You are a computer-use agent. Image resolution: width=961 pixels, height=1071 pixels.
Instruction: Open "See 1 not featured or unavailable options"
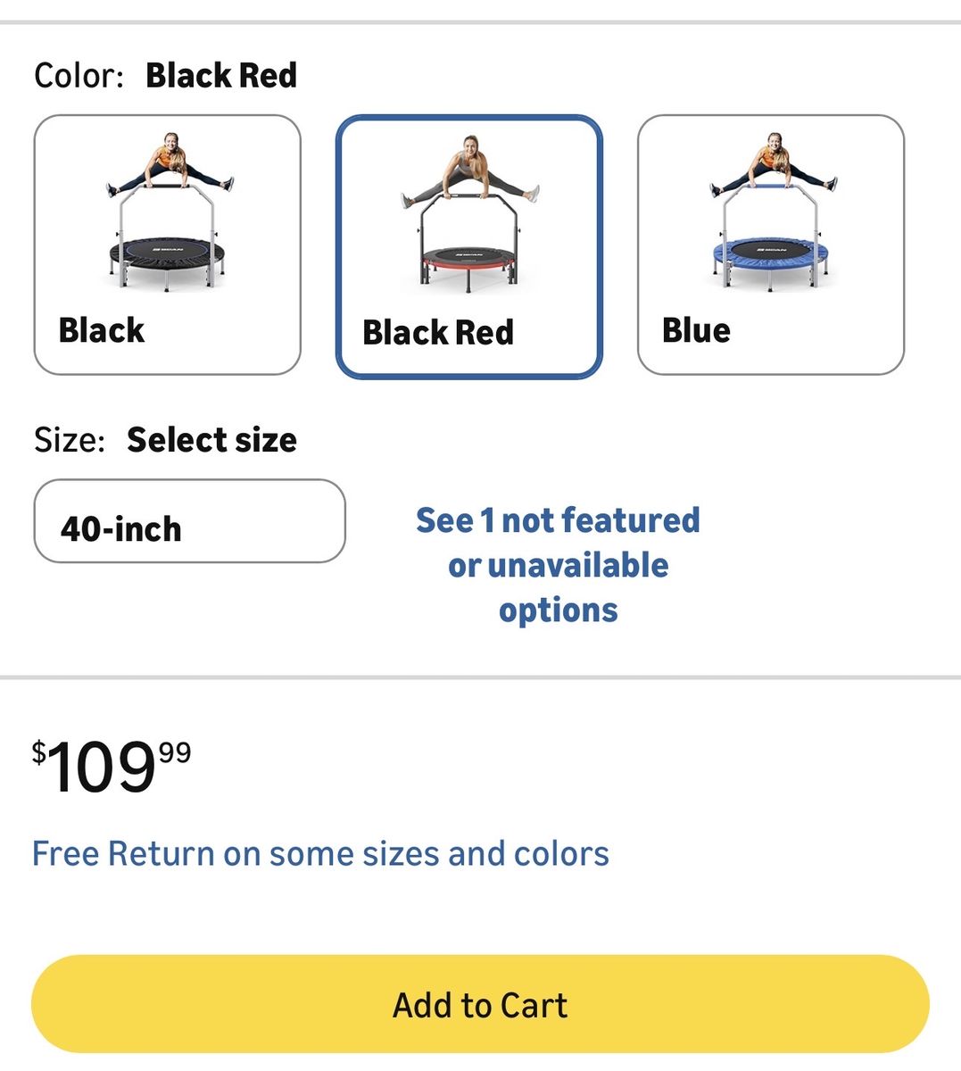click(558, 565)
